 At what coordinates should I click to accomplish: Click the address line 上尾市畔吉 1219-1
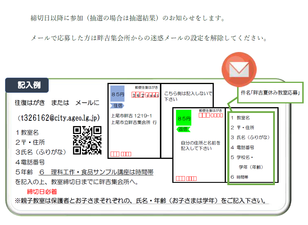click(x=132, y=116)
